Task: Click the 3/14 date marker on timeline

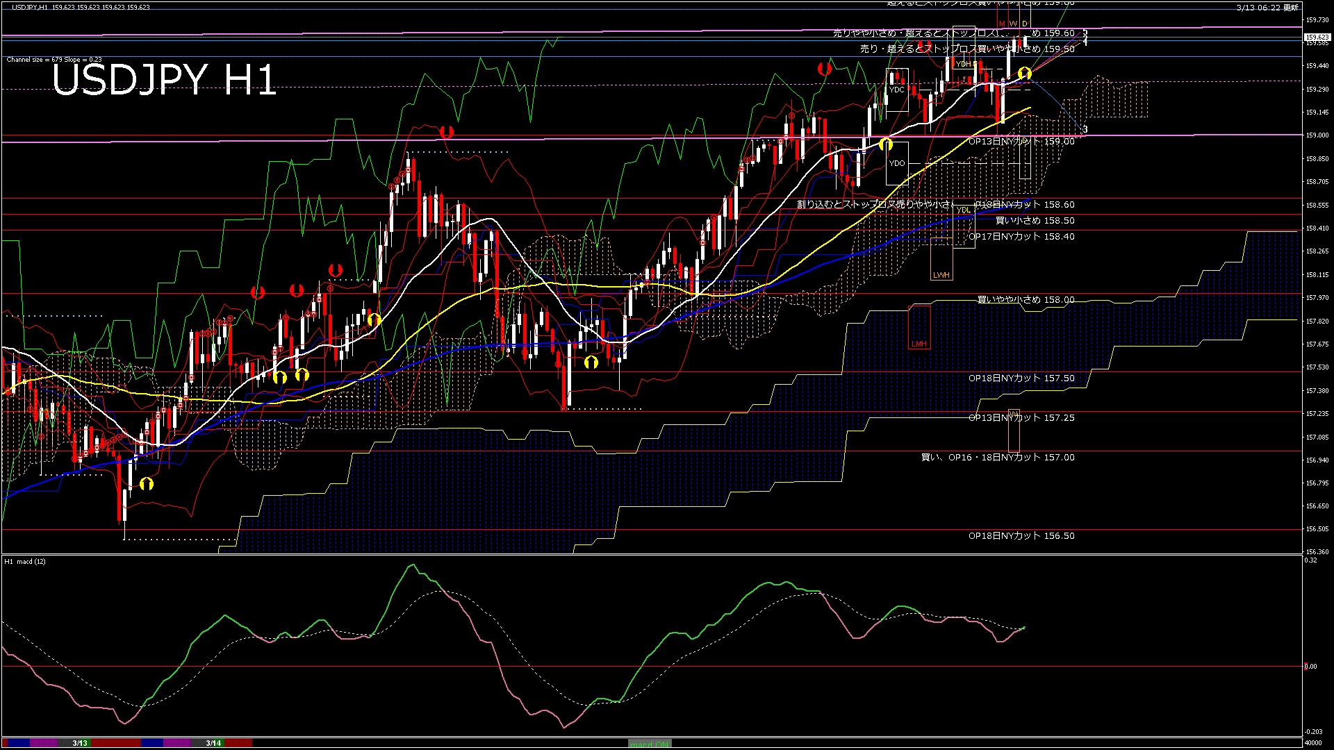Action: (x=213, y=743)
